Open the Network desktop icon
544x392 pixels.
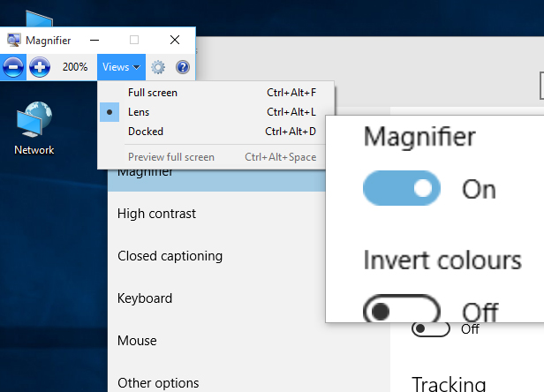(x=34, y=128)
